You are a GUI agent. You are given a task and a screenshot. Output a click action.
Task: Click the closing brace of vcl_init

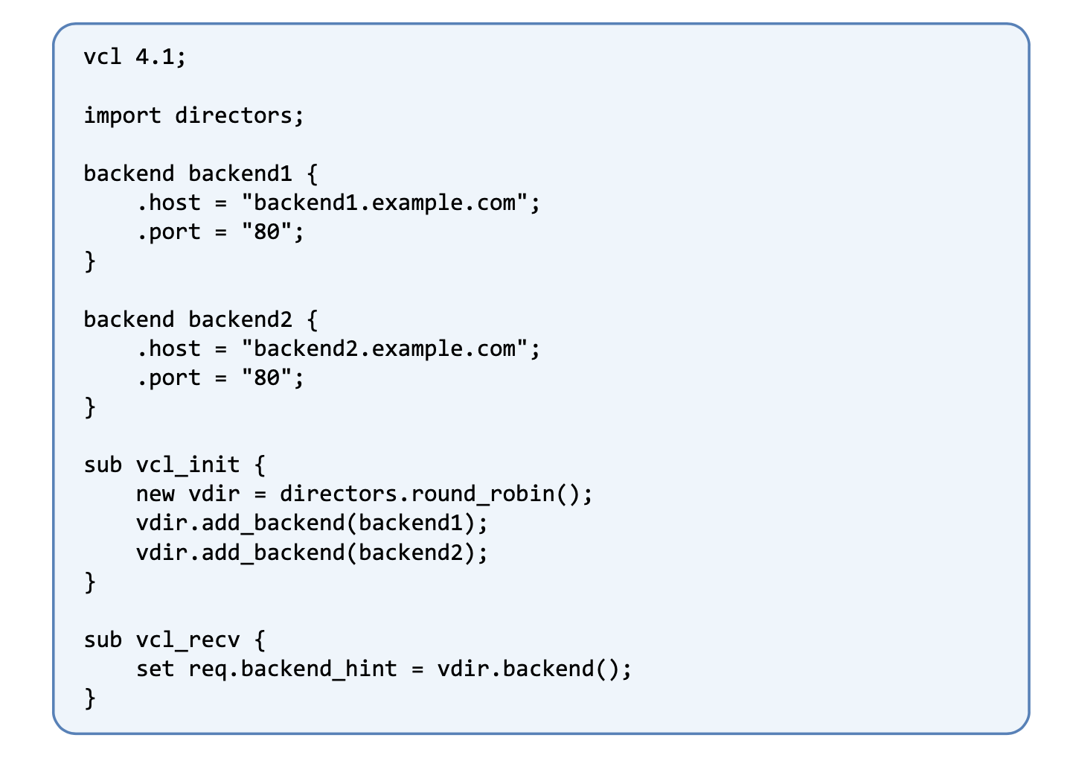click(x=90, y=582)
